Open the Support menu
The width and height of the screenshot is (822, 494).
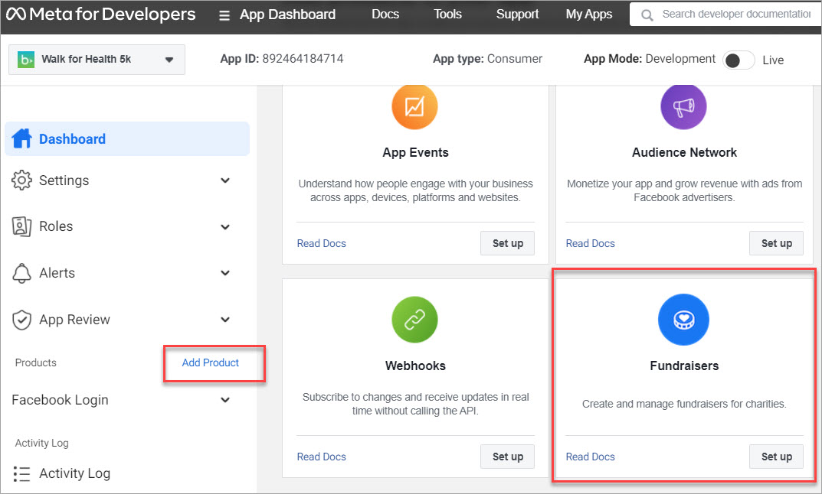pyautogui.click(x=517, y=14)
